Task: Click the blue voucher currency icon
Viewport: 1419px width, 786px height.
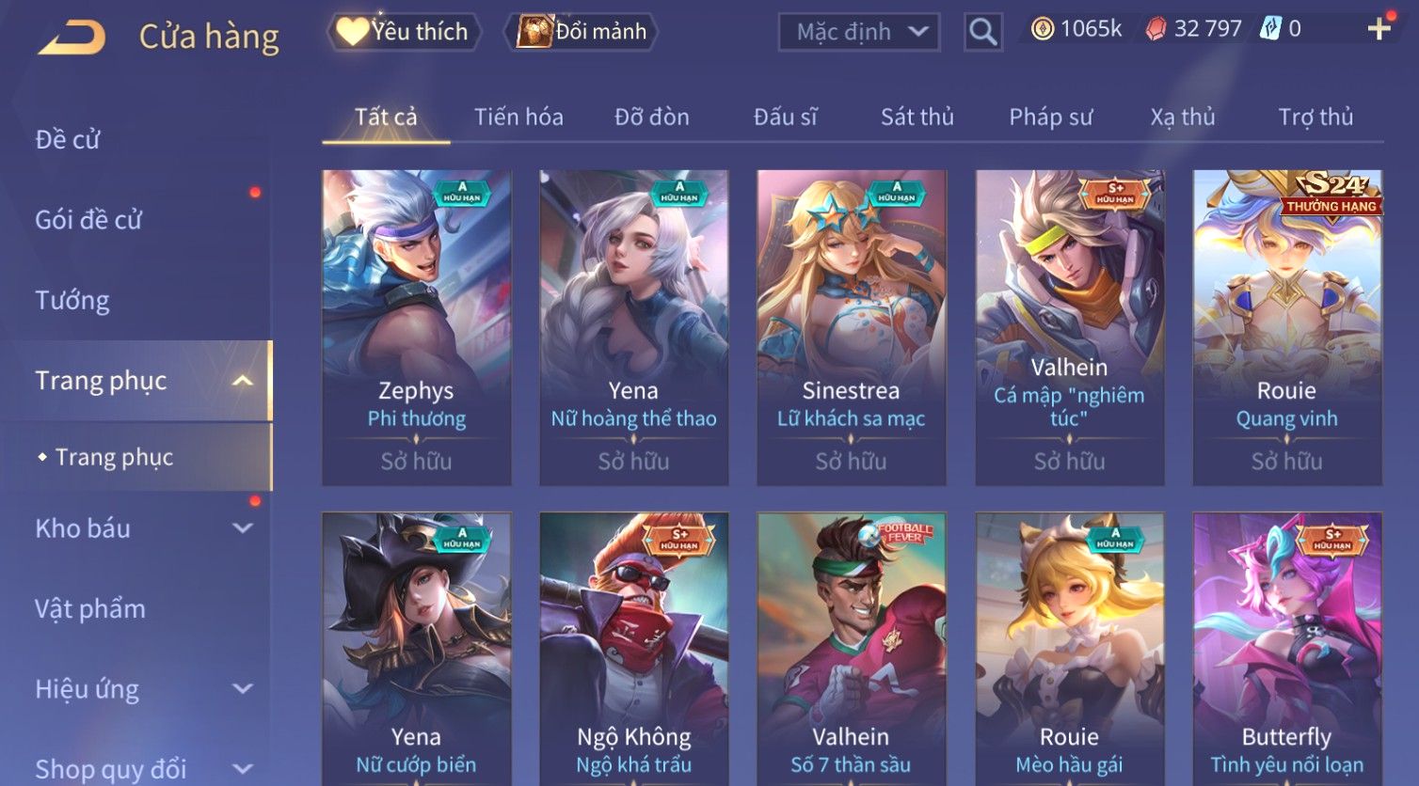Action: click(1271, 29)
